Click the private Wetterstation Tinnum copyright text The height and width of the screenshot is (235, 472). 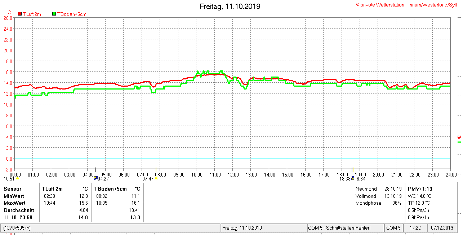click(x=406, y=5)
